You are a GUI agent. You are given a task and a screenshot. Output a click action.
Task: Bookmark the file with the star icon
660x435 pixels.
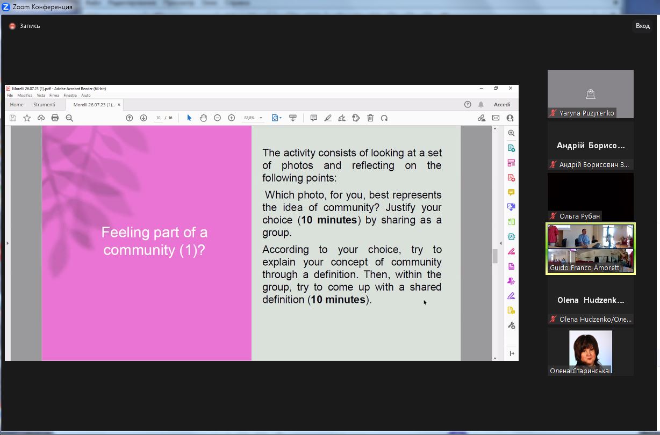click(27, 118)
